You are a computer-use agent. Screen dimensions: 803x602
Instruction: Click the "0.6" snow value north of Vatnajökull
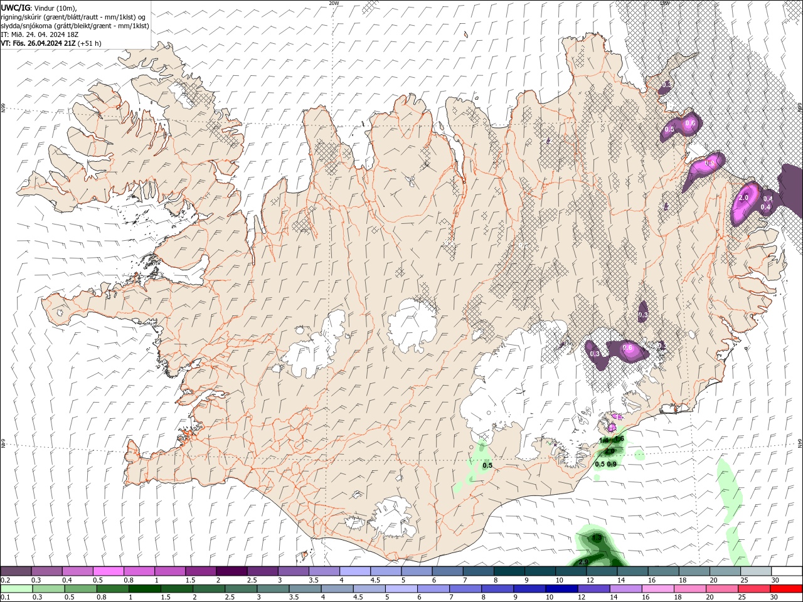tap(627, 348)
